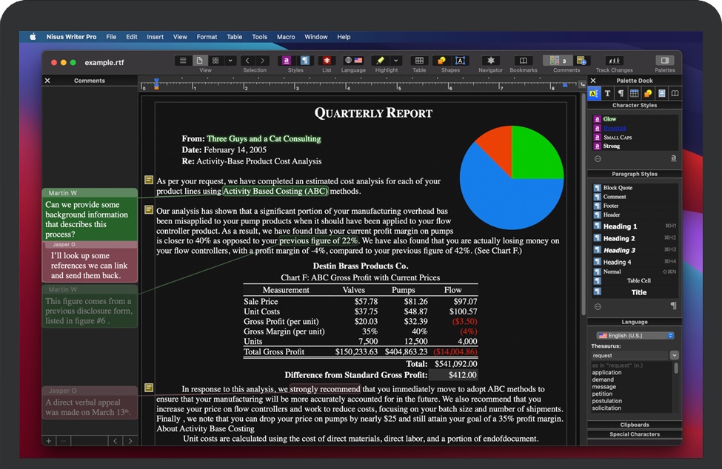The height and width of the screenshot is (469, 722).
Task: Expand the English (U.S.) language dropdown
Action: pyautogui.click(x=635, y=335)
